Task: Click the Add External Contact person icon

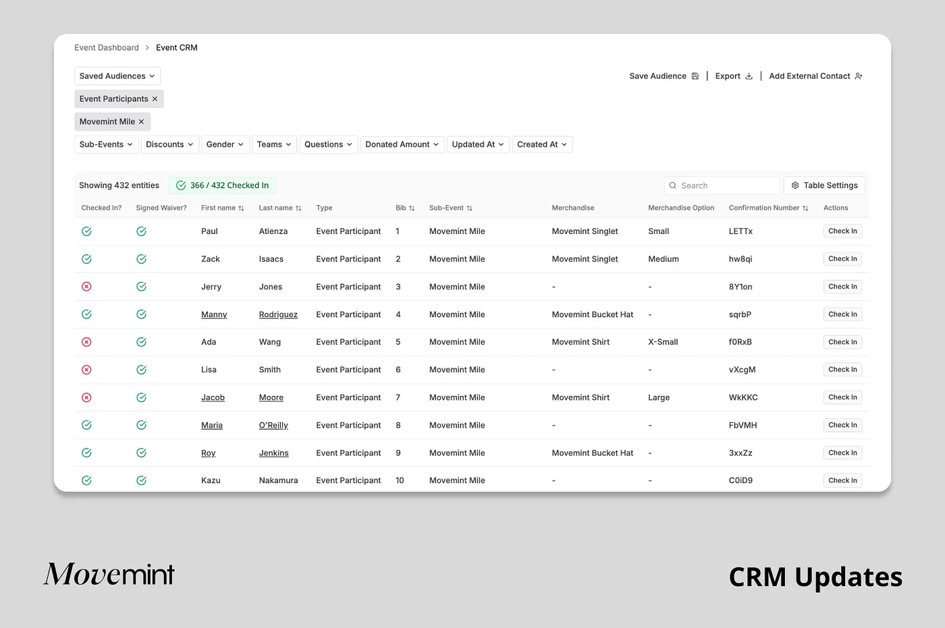Action: pyautogui.click(x=859, y=76)
